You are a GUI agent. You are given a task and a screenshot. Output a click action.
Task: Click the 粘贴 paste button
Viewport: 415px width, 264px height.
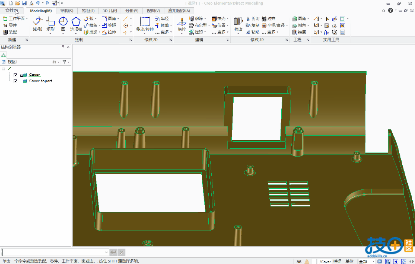pos(252,32)
